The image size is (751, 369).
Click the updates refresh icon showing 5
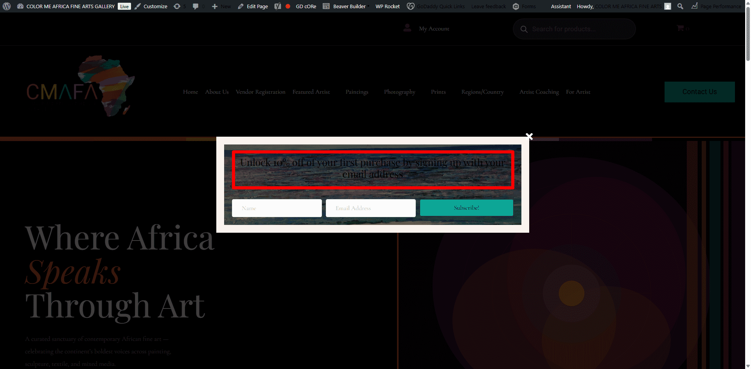[x=177, y=6]
